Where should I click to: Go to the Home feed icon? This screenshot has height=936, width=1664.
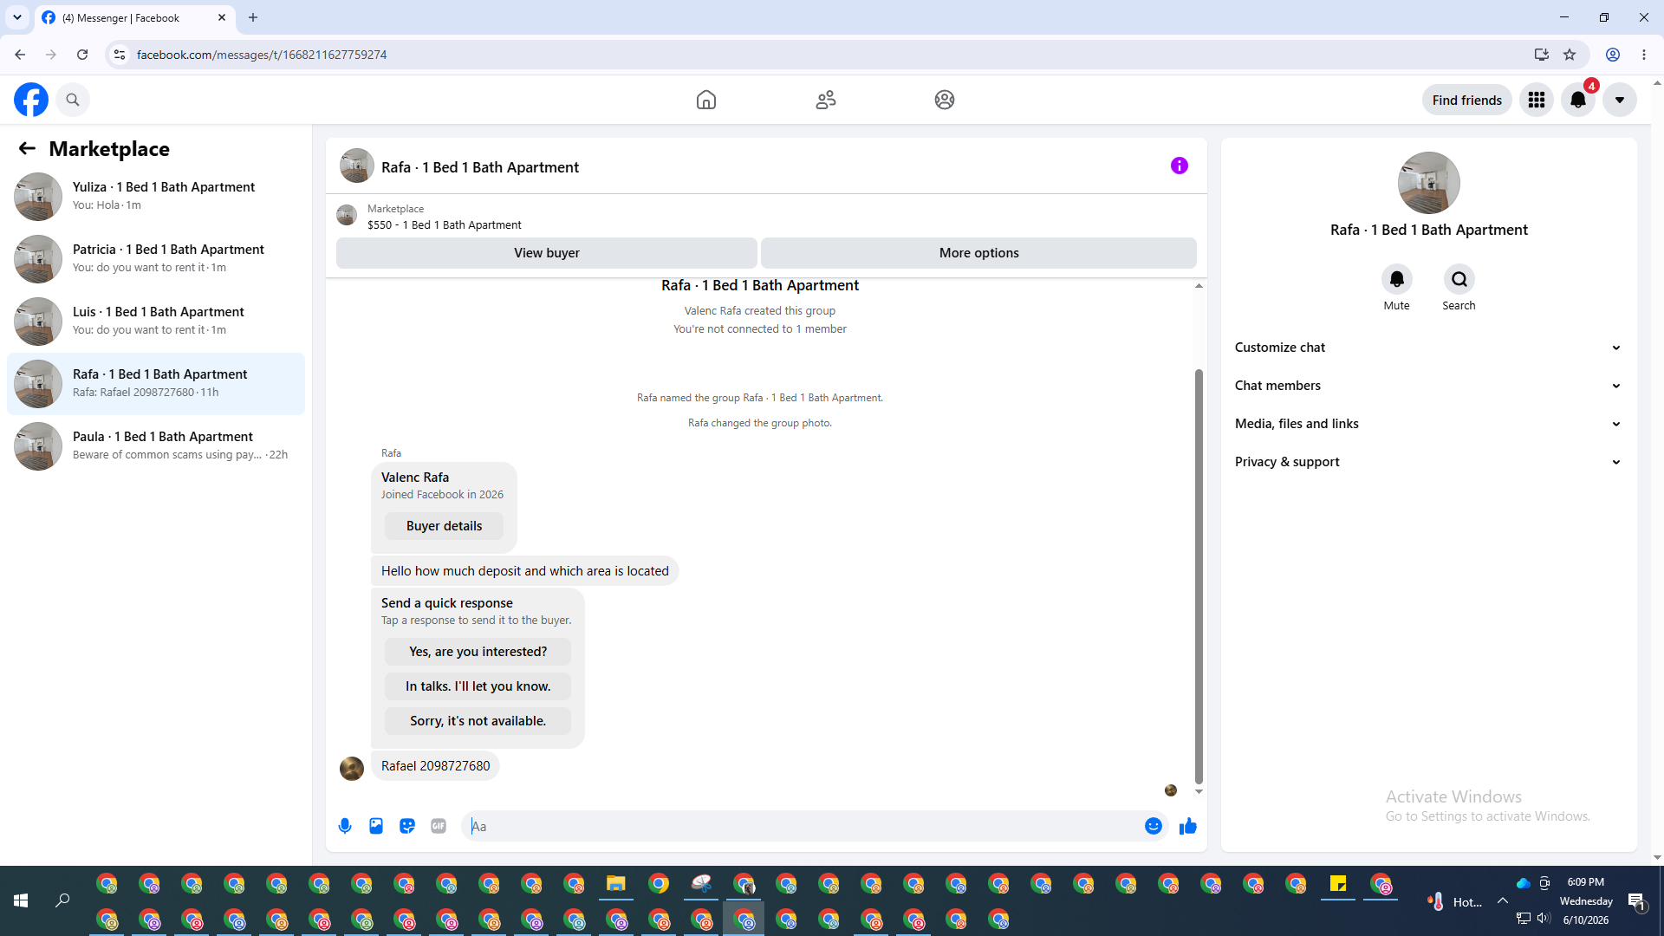[706, 100]
